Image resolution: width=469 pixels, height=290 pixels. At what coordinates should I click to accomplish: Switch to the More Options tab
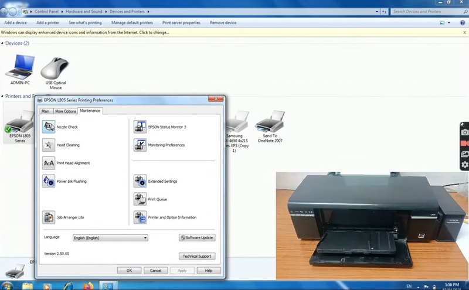coord(66,111)
